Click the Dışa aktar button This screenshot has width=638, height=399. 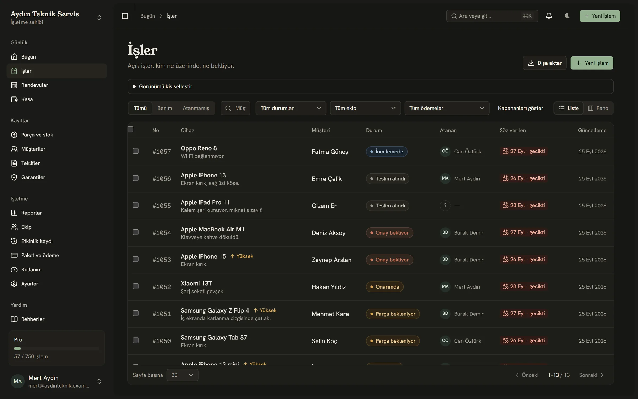[544, 63]
